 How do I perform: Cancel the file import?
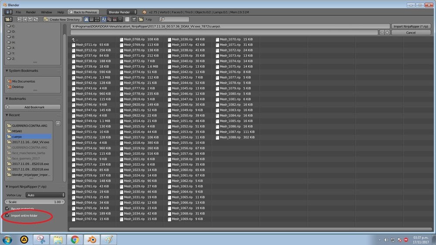pos(411,33)
